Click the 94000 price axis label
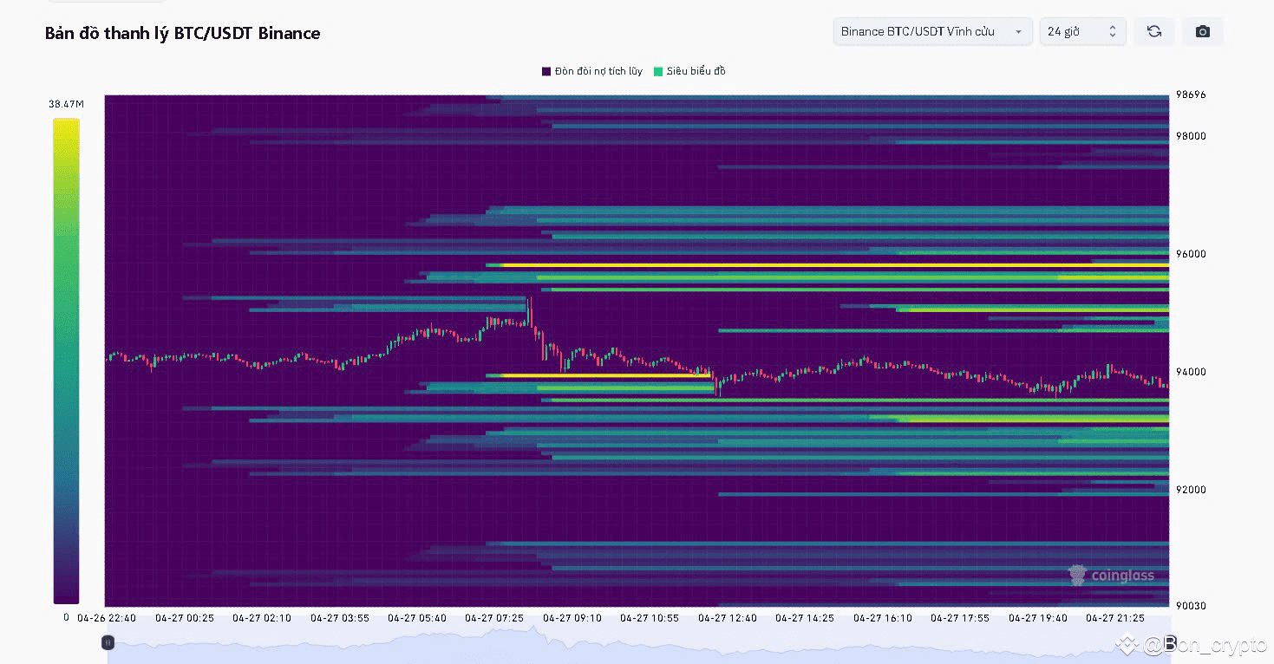The width and height of the screenshot is (1274, 664). (x=1191, y=372)
